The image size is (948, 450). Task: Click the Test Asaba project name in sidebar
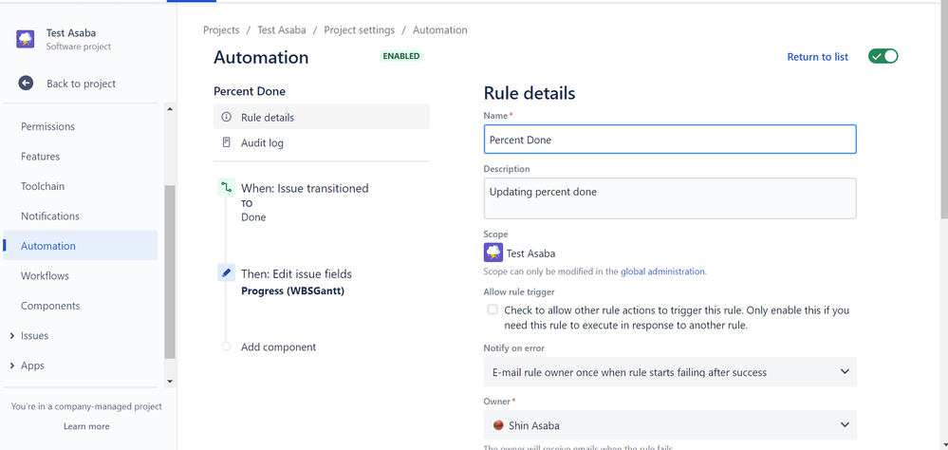[x=71, y=33]
